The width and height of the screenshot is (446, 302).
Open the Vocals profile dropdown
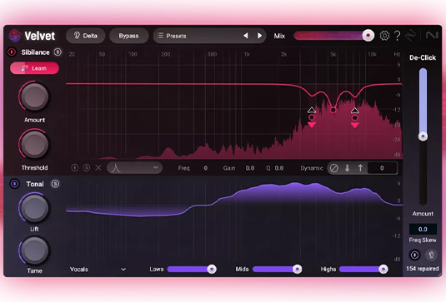click(x=98, y=269)
